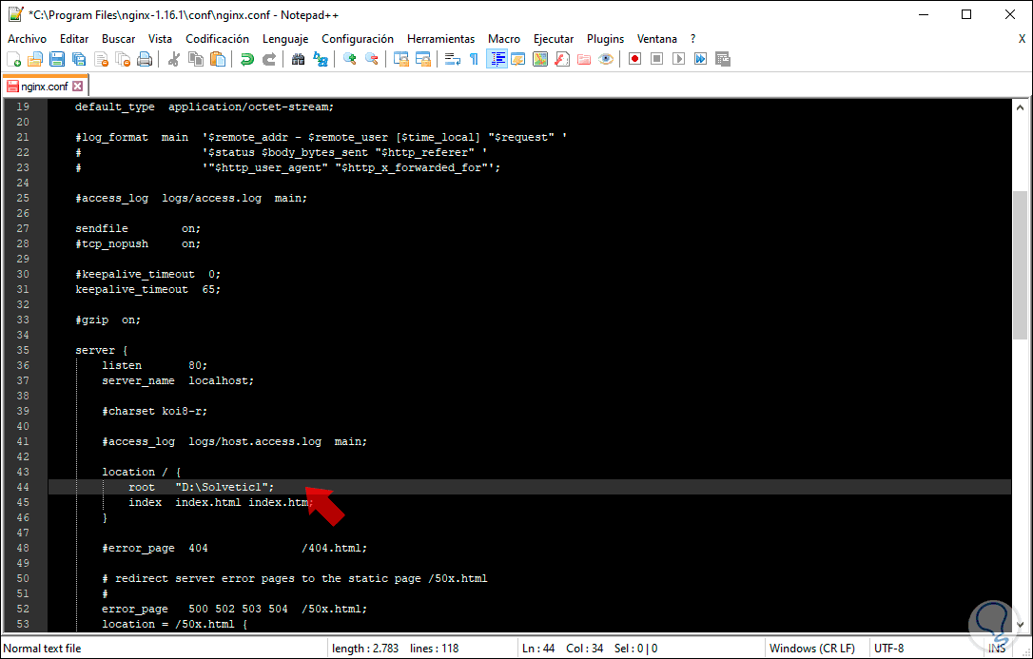Click Run macro multiple times icon

click(700, 59)
